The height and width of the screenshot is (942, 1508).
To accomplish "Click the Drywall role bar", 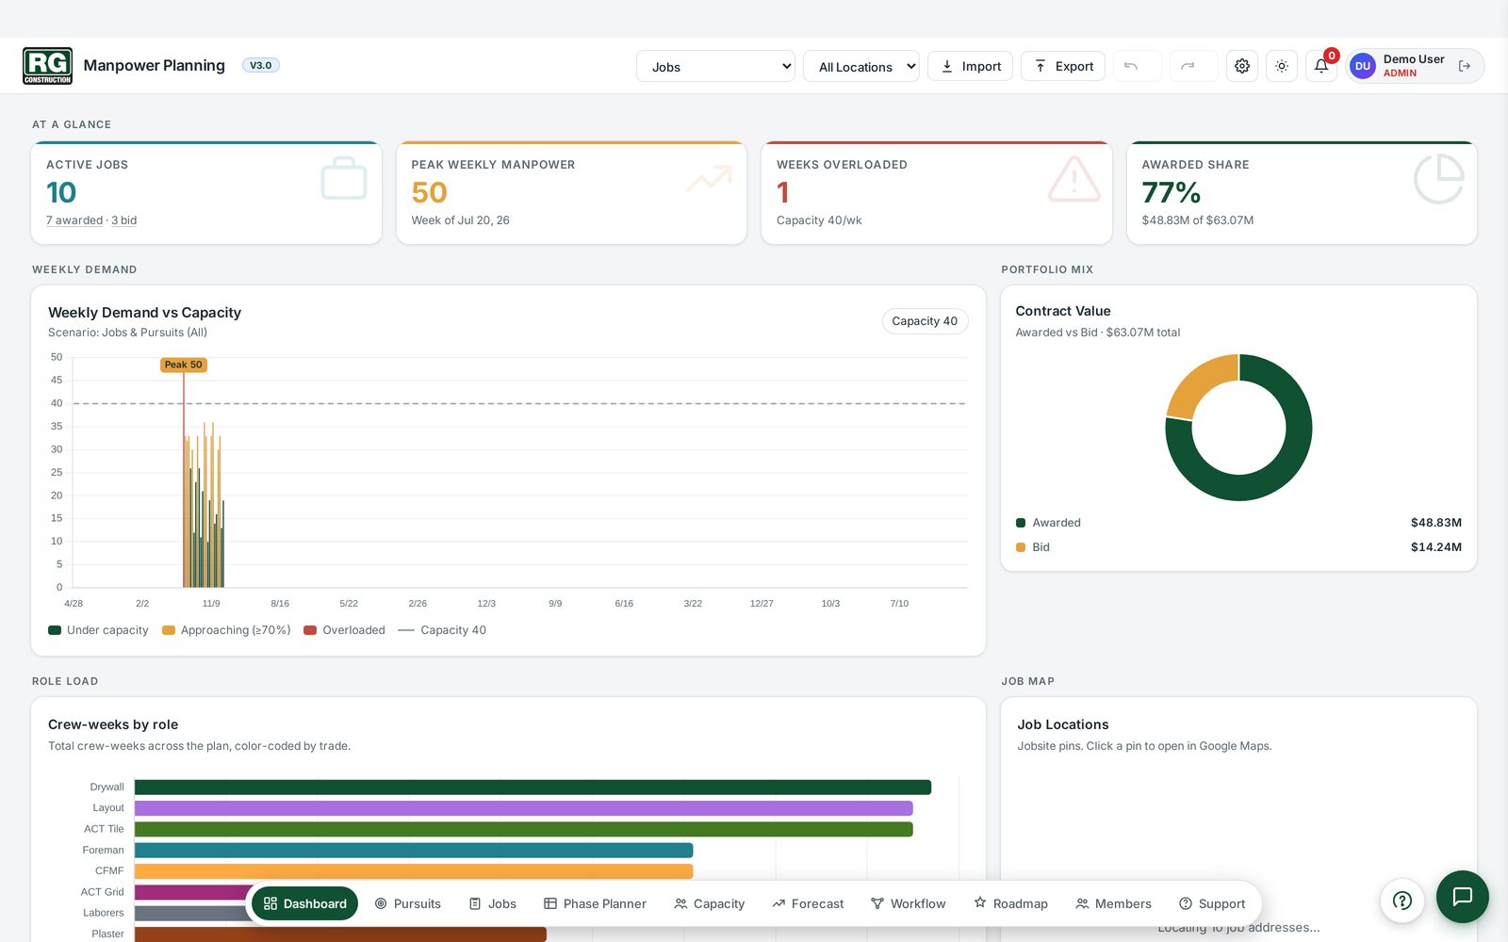I will coord(533,787).
